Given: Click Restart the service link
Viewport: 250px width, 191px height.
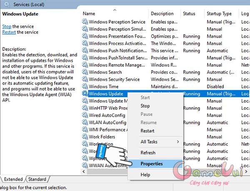Looking at the screenshot, I should [9, 32].
